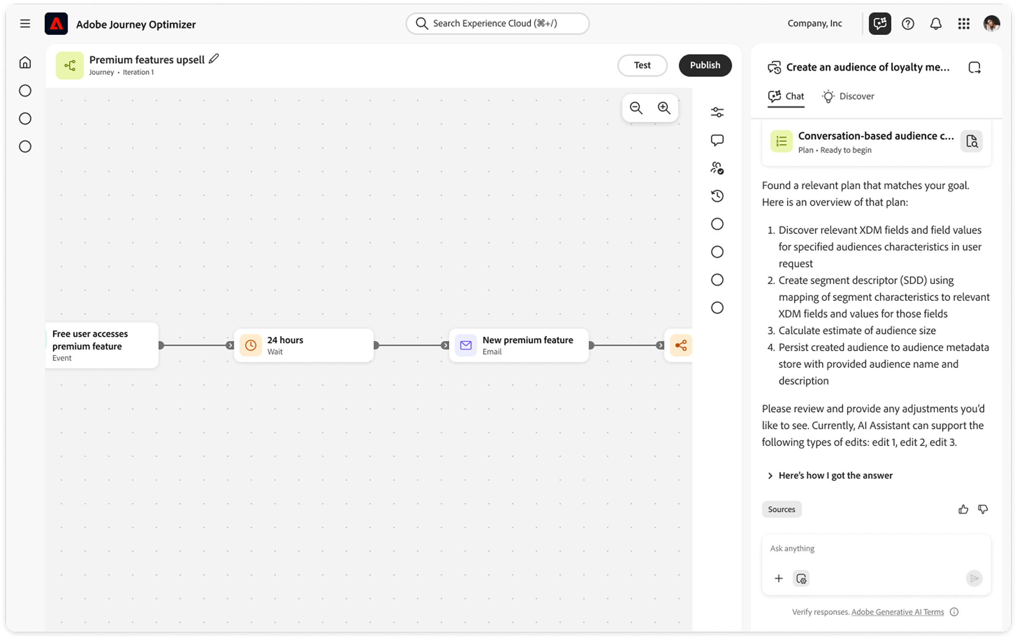Open the Adobe Generative AI Terms link
Image resolution: width=1017 pixels, height=639 pixels.
(x=898, y=612)
